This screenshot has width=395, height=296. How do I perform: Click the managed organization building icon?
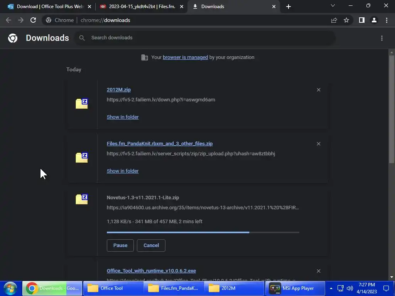click(145, 57)
